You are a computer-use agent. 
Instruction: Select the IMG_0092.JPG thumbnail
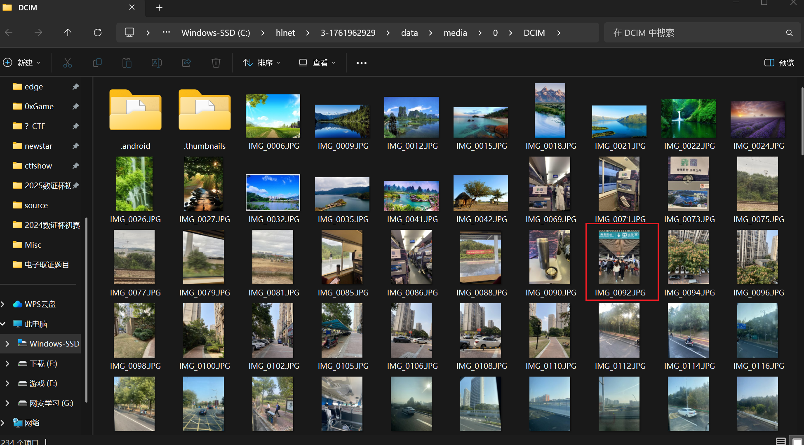point(619,258)
